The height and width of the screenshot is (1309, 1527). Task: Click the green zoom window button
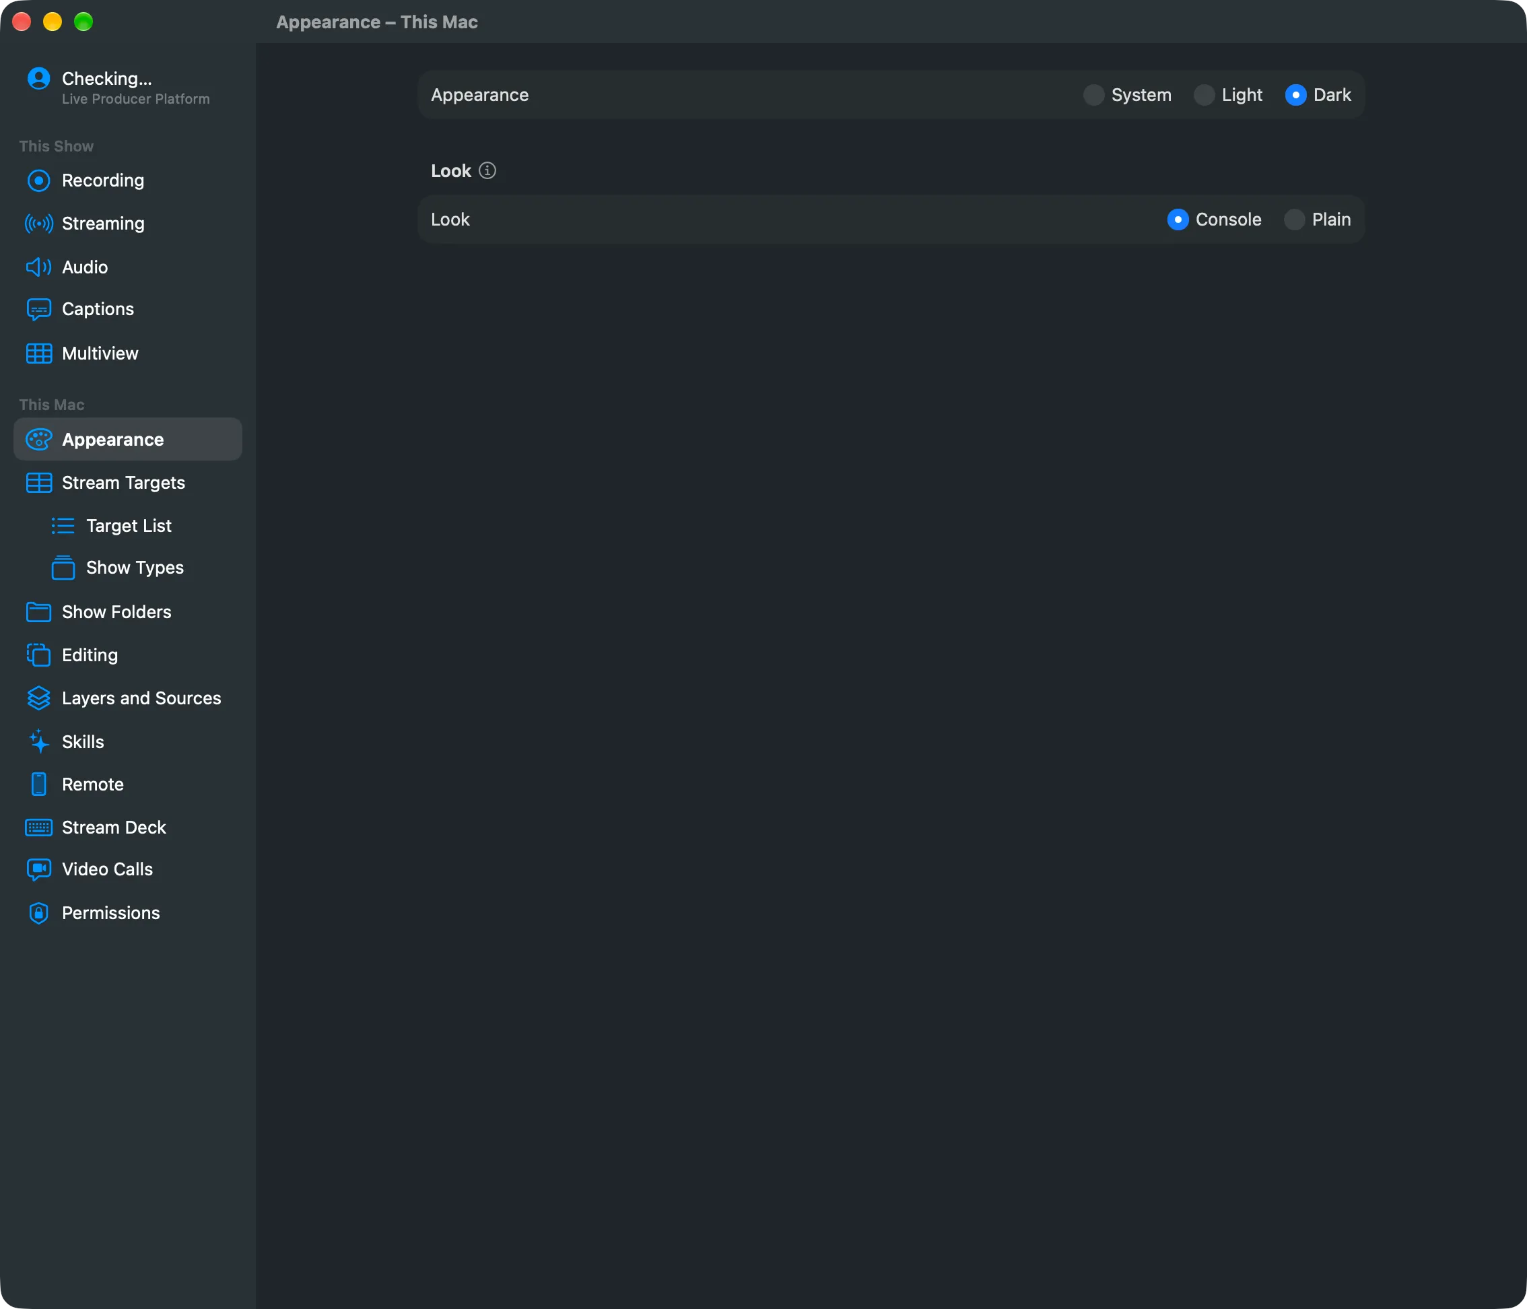(x=83, y=22)
